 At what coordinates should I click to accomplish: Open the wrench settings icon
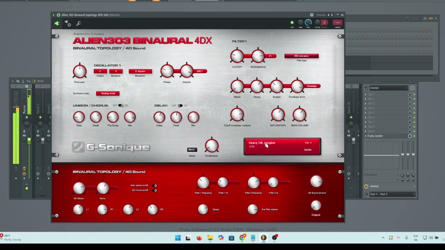(x=79, y=23)
